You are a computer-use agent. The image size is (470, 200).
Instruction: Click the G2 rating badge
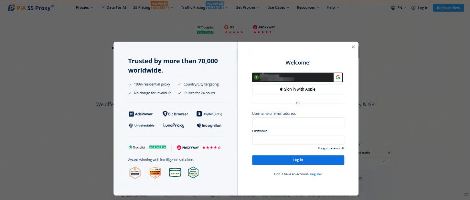coord(234,29)
